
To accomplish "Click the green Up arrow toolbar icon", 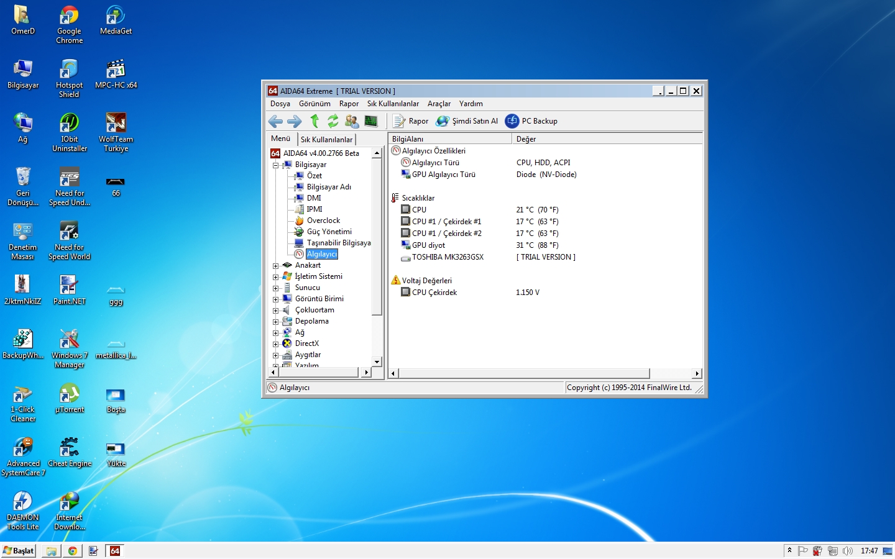I will (x=314, y=121).
